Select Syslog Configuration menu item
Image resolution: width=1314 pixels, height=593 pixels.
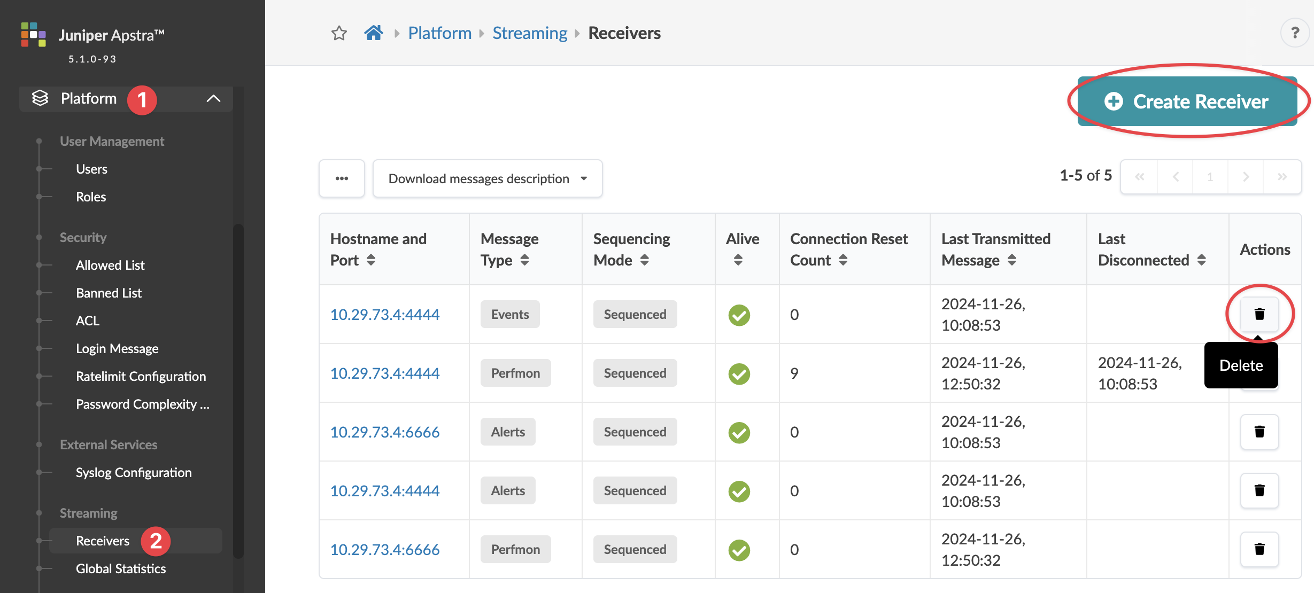tap(134, 472)
